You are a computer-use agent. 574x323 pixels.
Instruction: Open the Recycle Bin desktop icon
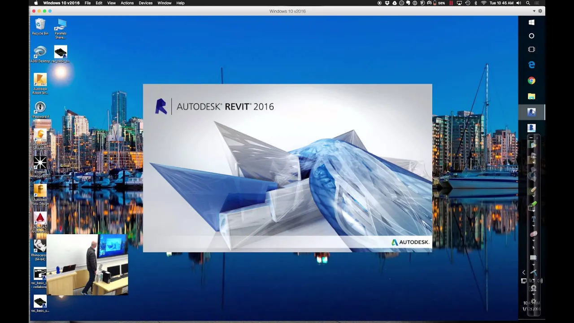coord(40,26)
